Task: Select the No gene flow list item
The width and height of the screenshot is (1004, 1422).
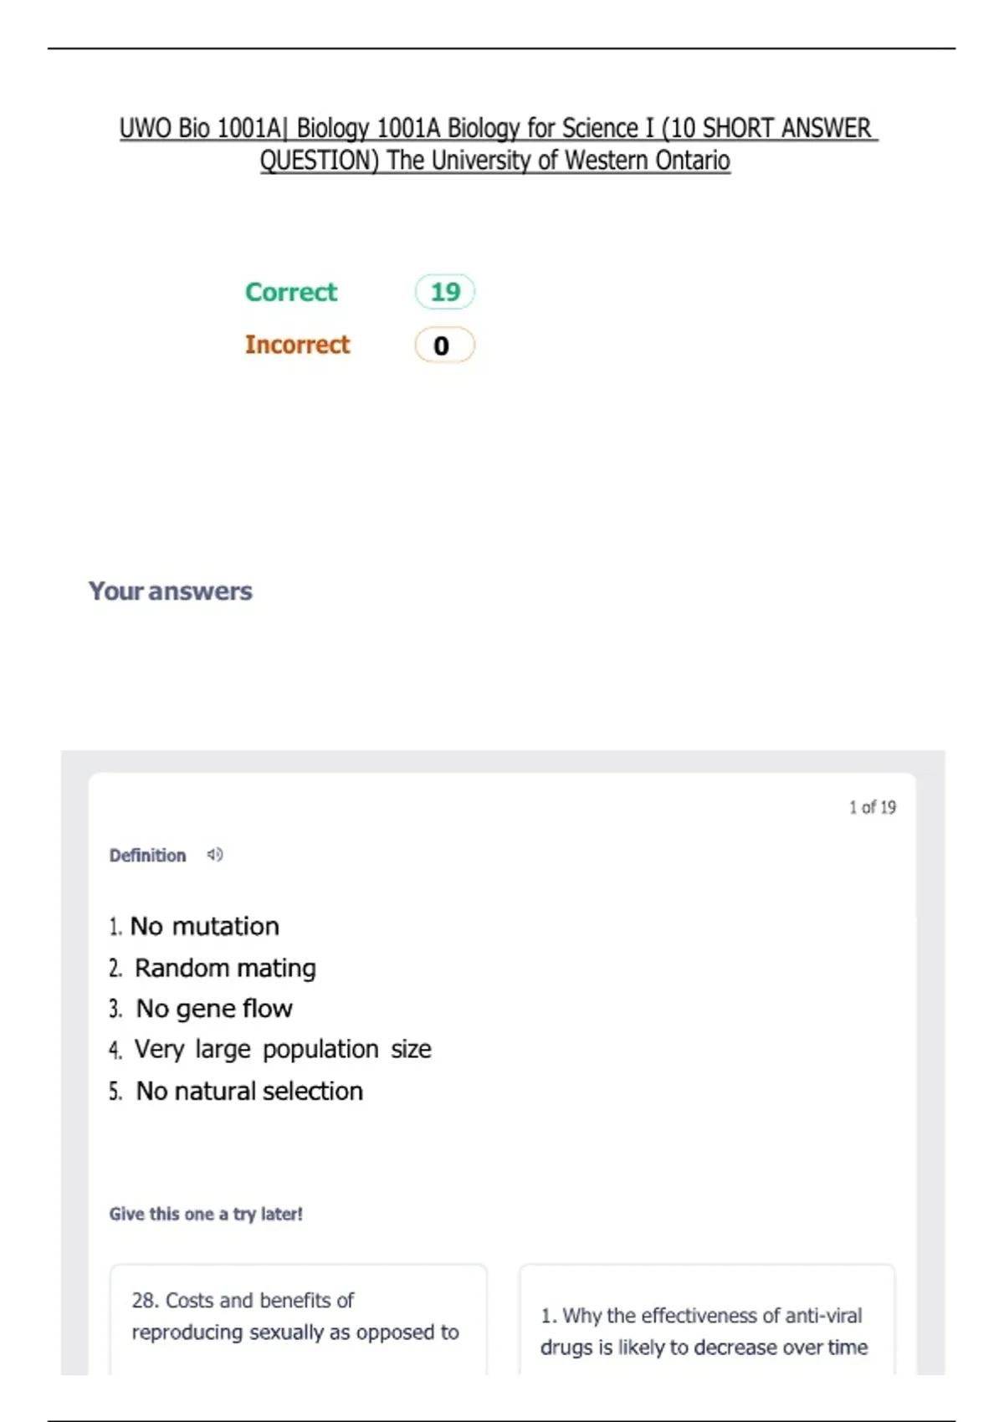Action: (x=201, y=1009)
